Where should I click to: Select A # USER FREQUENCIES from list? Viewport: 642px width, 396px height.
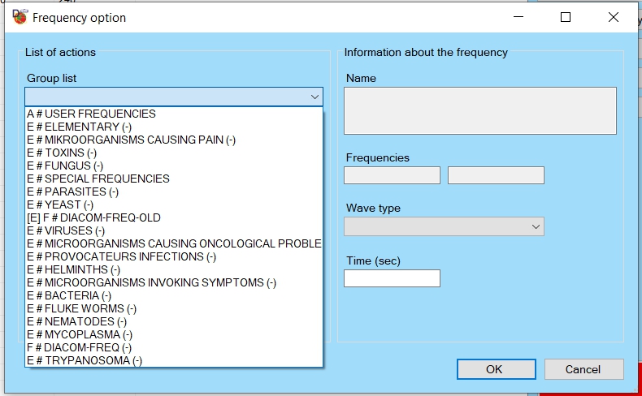point(91,114)
